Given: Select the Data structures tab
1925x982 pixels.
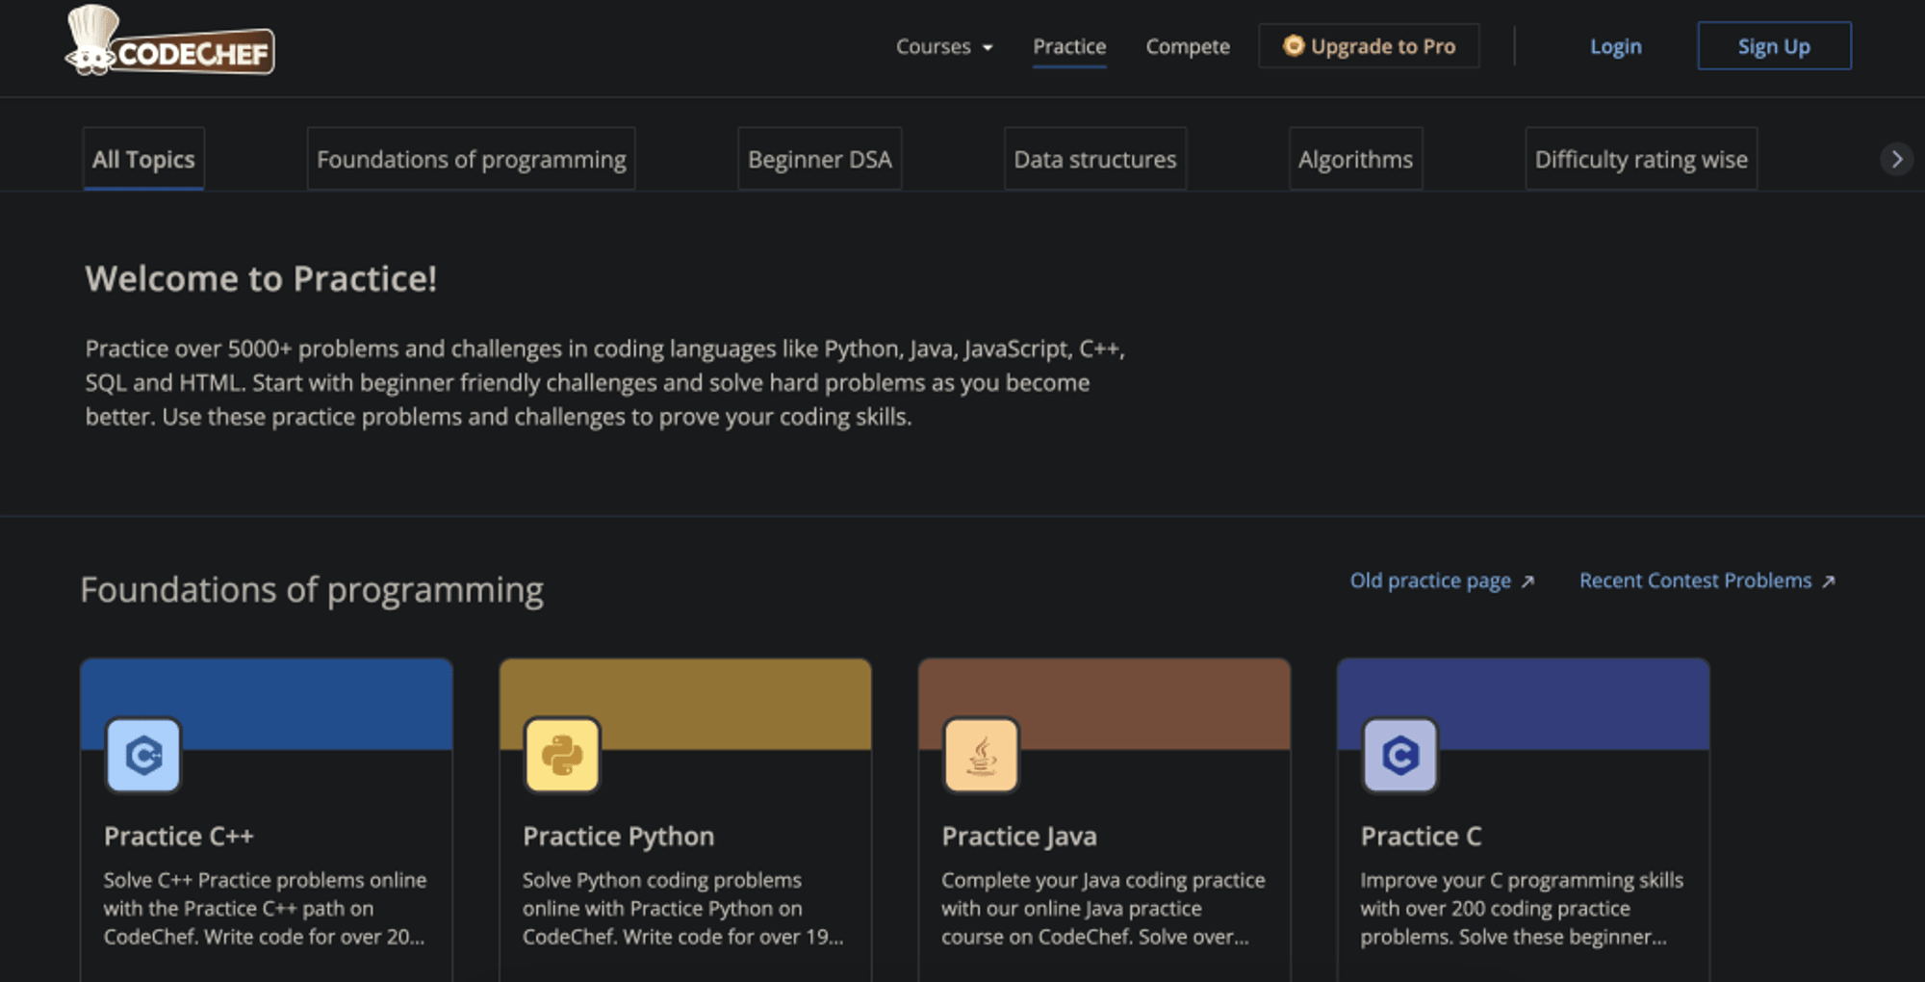Looking at the screenshot, I should click(x=1094, y=159).
